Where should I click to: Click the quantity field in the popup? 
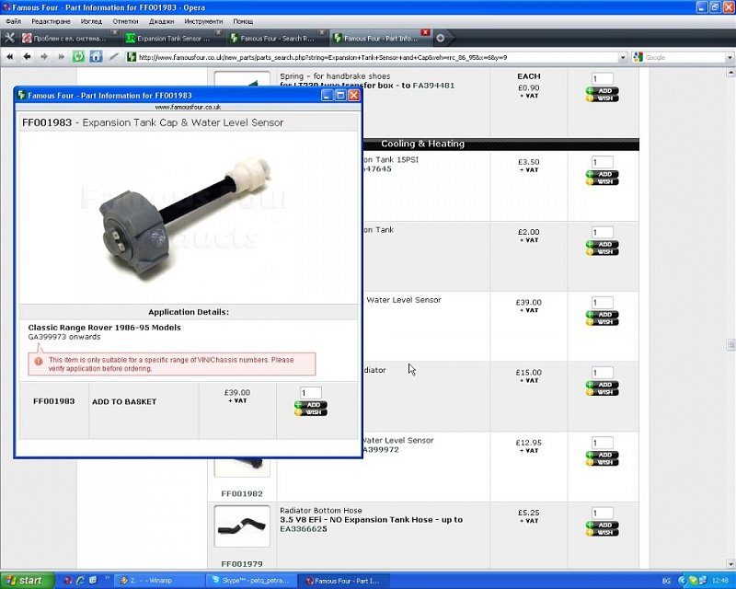pyautogui.click(x=311, y=393)
